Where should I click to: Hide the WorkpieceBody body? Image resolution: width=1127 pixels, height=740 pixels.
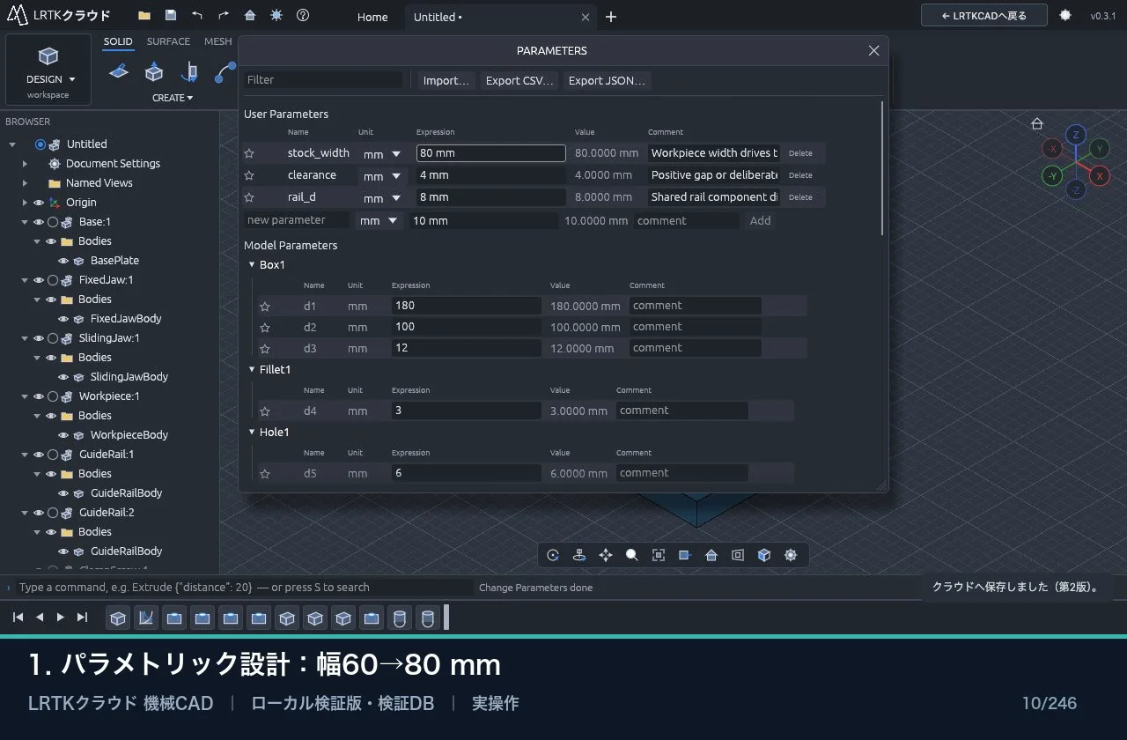point(63,435)
